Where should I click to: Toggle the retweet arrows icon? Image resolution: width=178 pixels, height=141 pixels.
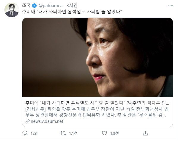coord(63,133)
